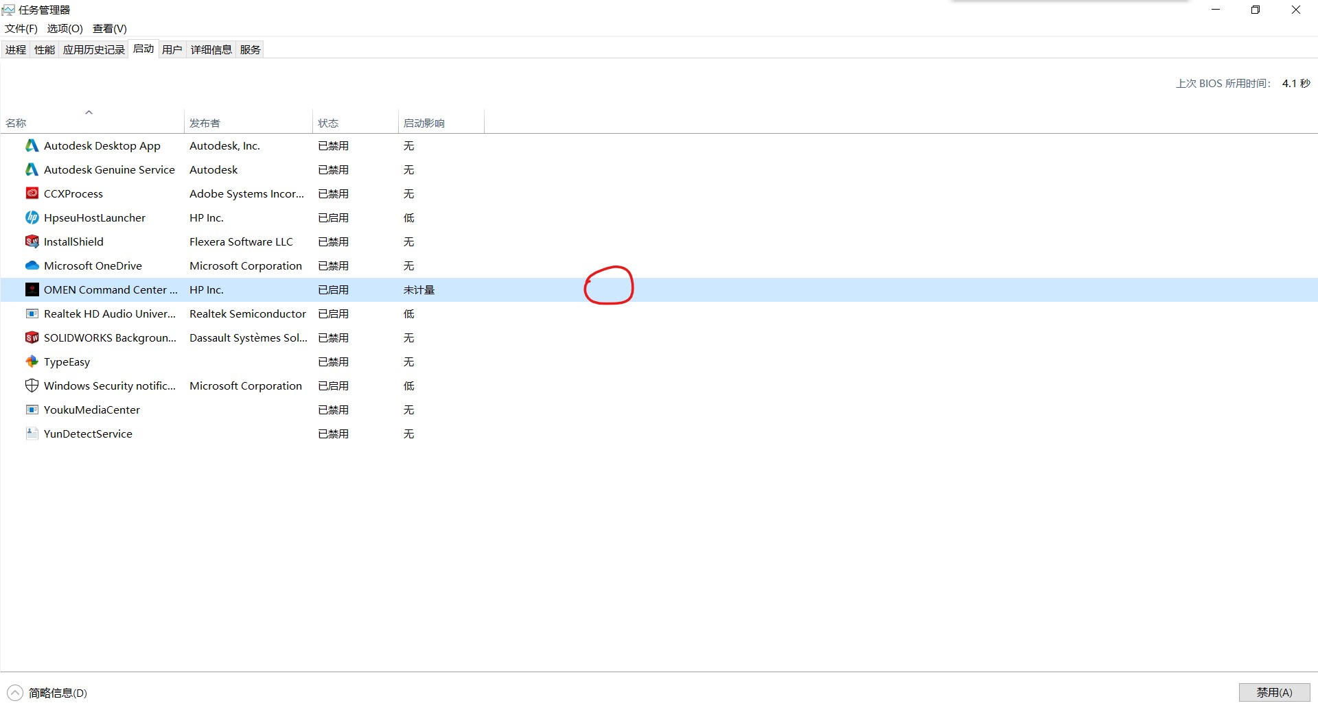Sort by 启动影响 column header
Image resolution: width=1318 pixels, height=712 pixels.
click(x=424, y=123)
